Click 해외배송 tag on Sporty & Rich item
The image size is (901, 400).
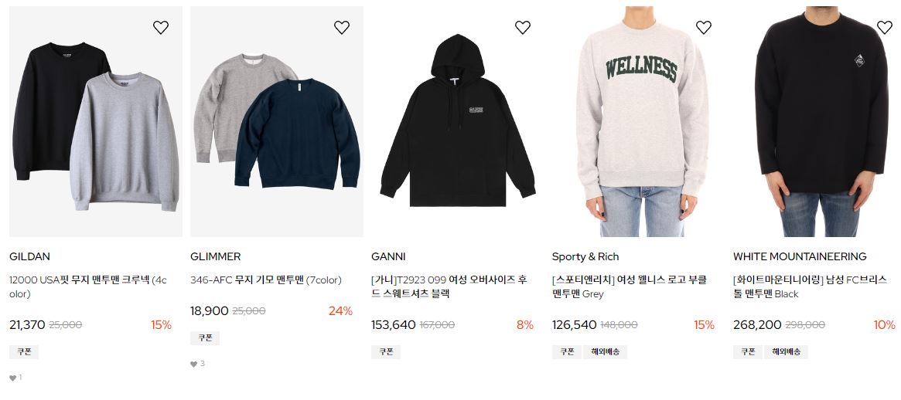point(605,352)
